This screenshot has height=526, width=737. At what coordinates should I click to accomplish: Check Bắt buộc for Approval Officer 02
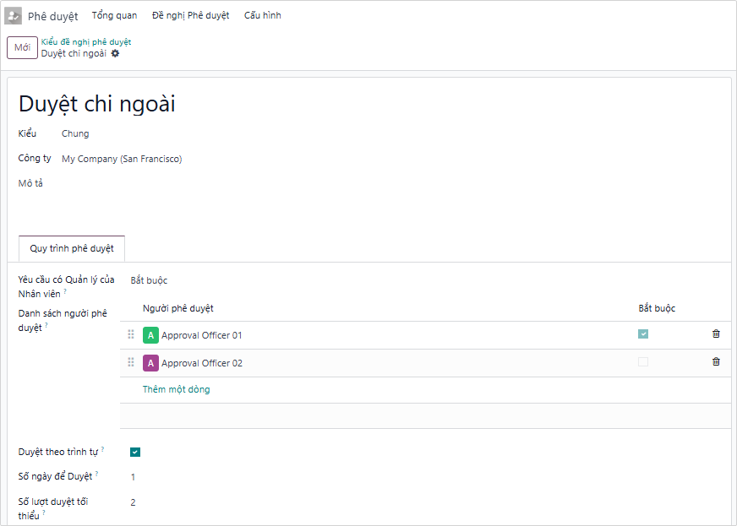[x=643, y=362]
